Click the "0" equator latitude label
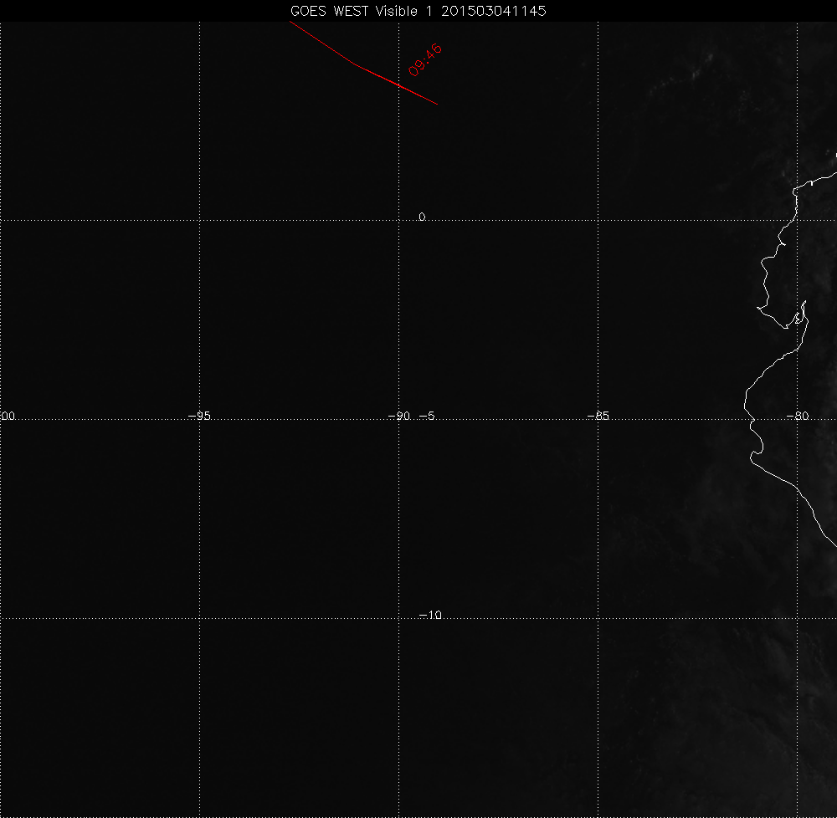 coord(422,217)
